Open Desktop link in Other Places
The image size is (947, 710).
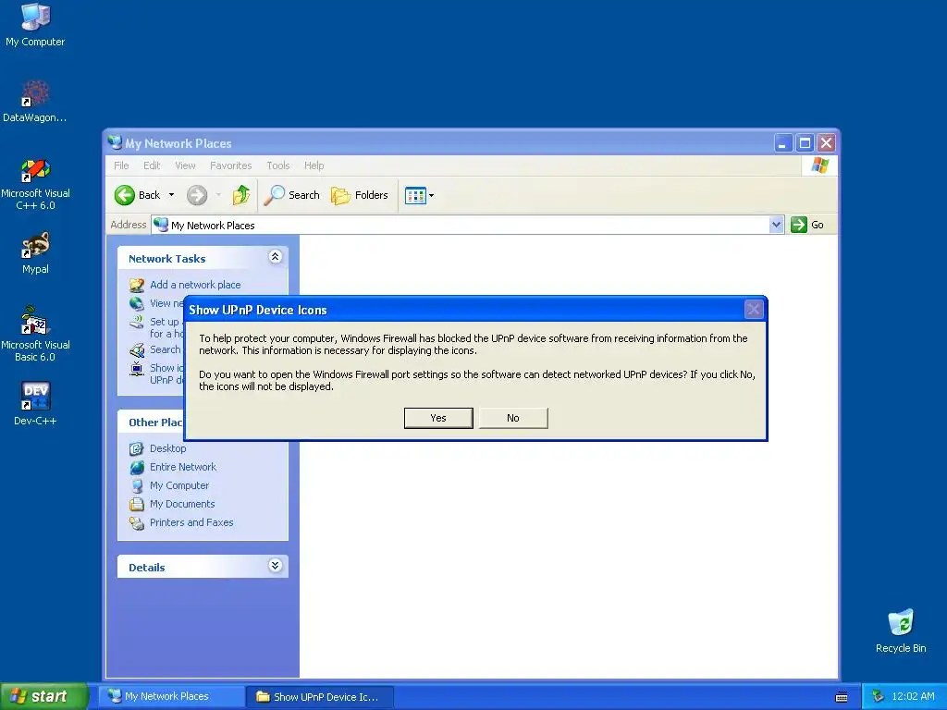click(168, 448)
